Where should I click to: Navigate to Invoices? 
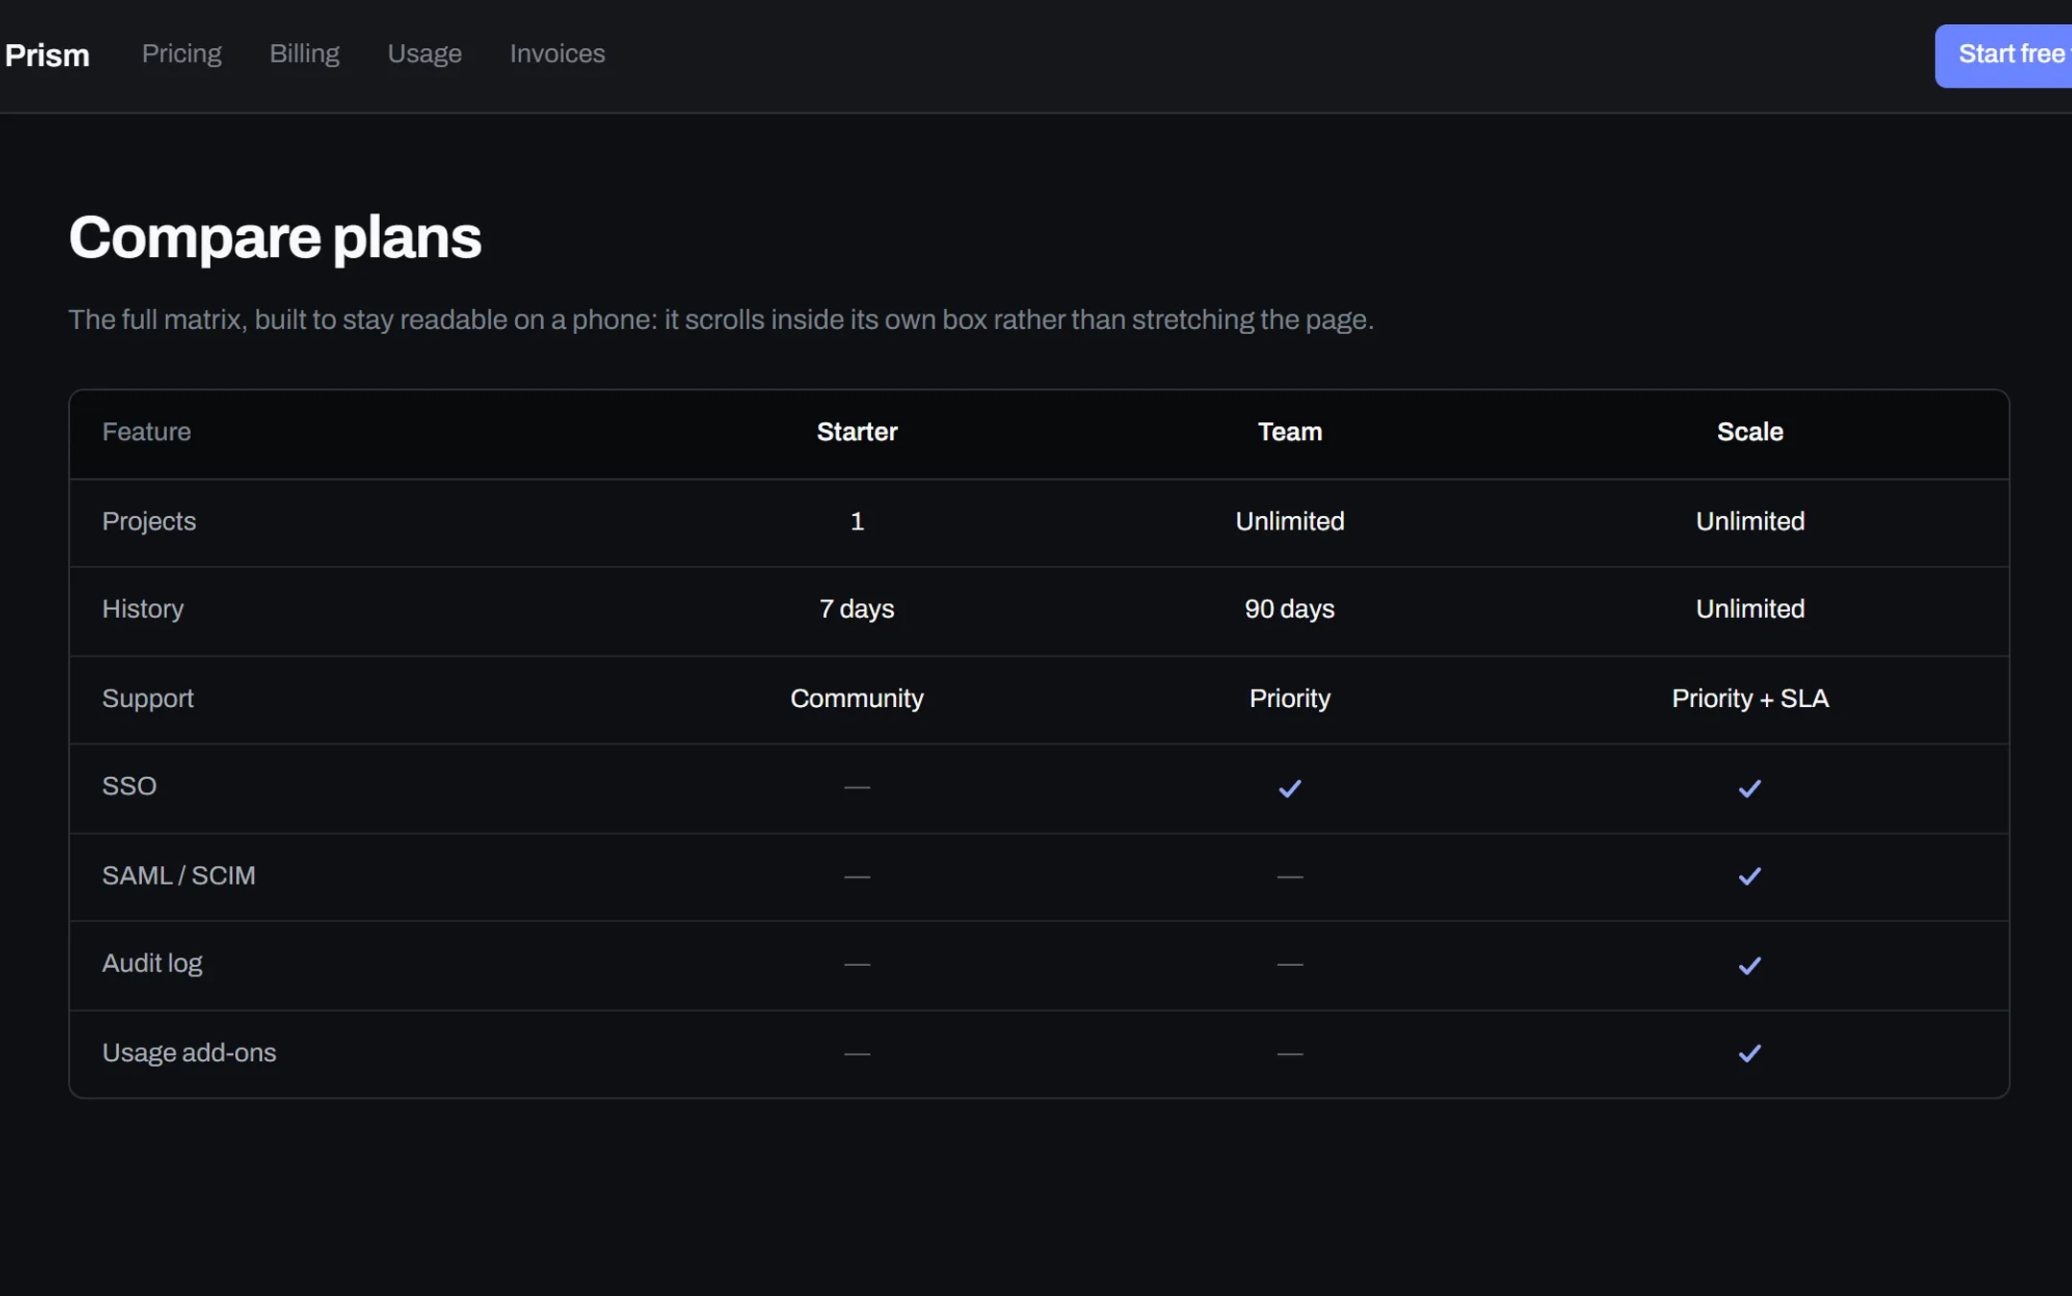pyautogui.click(x=557, y=54)
